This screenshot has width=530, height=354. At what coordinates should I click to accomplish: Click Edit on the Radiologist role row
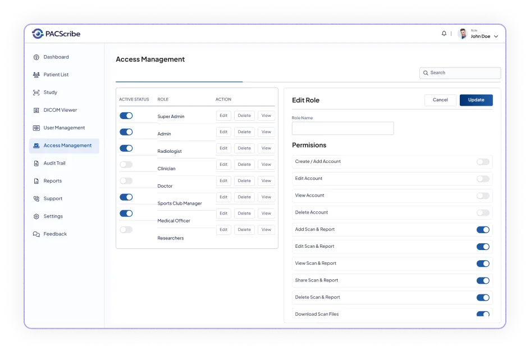pyautogui.click(x=223, y=148)
